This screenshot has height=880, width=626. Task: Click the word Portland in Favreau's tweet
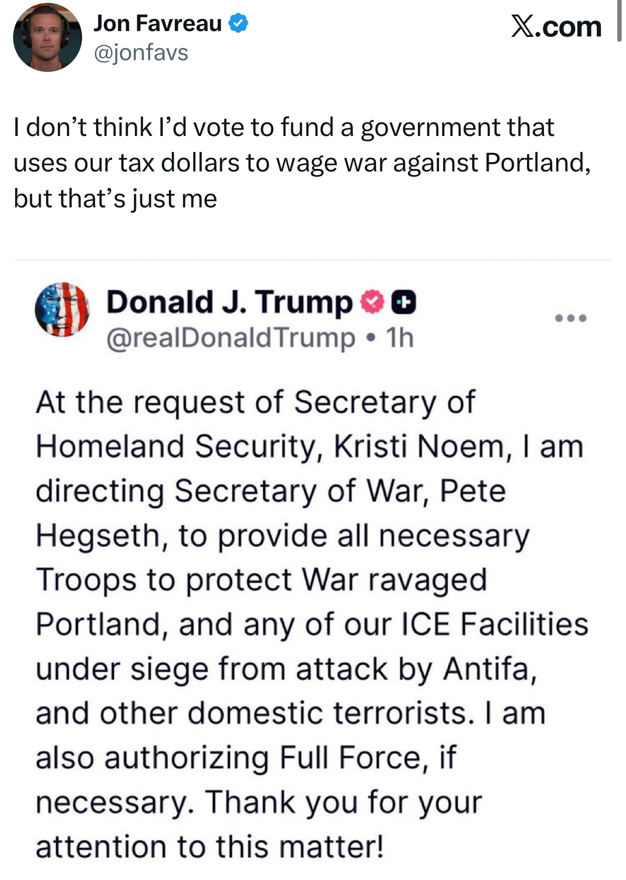[x=537, y=163]
